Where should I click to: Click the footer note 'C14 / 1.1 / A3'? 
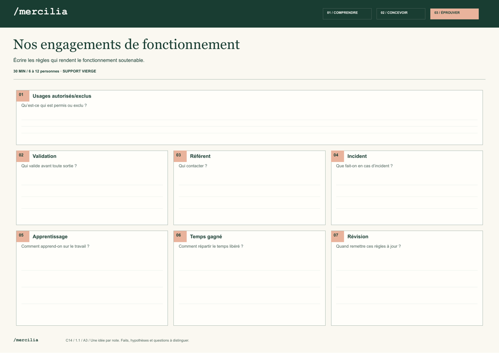tap(127, 340)
